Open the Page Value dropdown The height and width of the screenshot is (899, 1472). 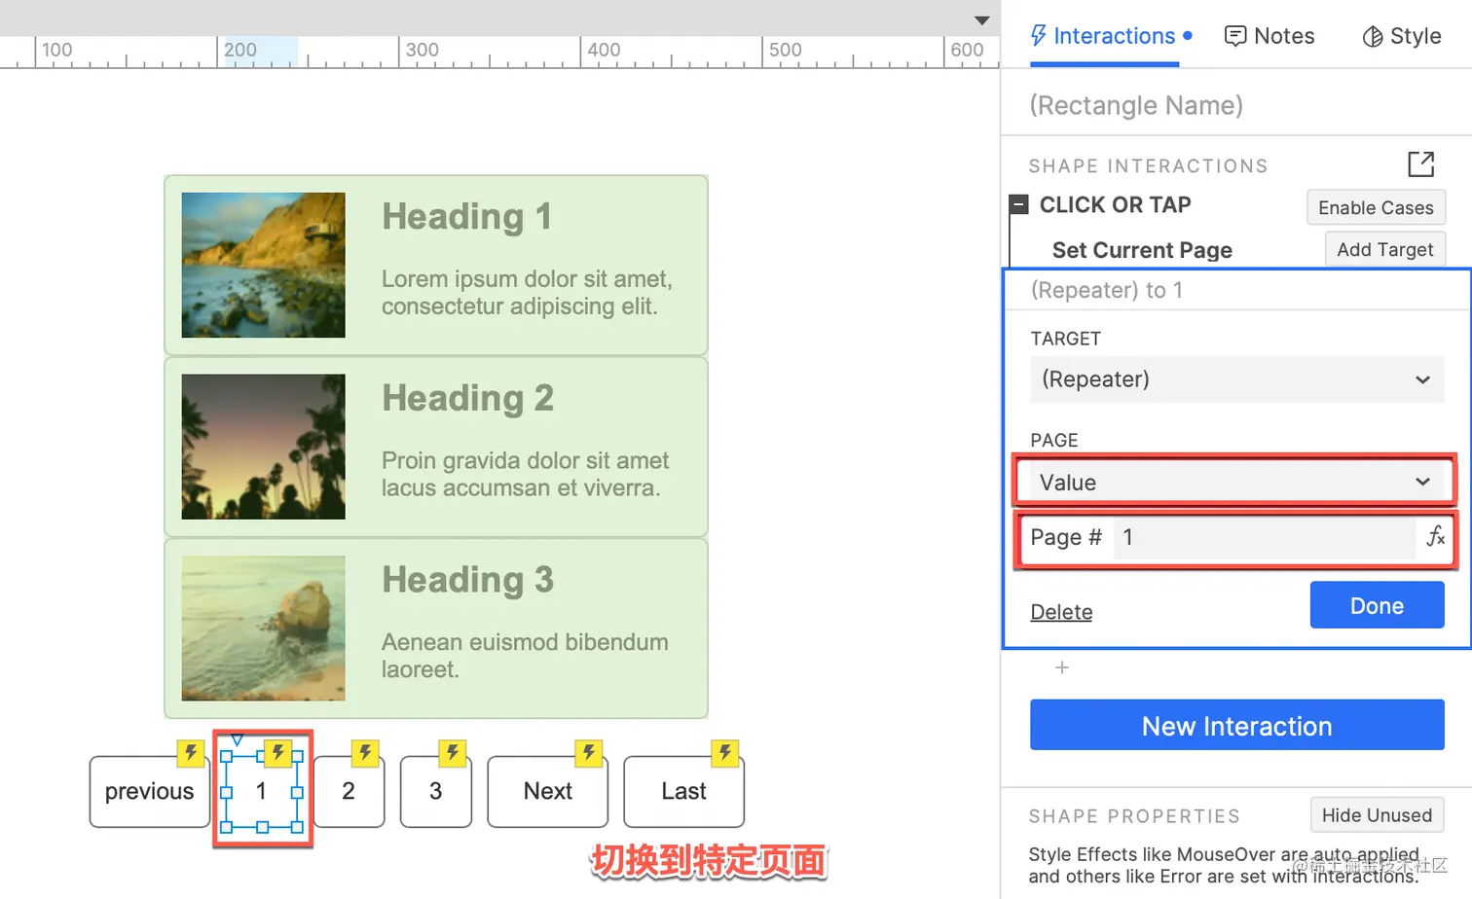1234,482
